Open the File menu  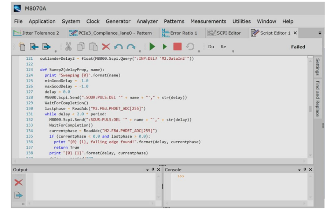(18, 22)
